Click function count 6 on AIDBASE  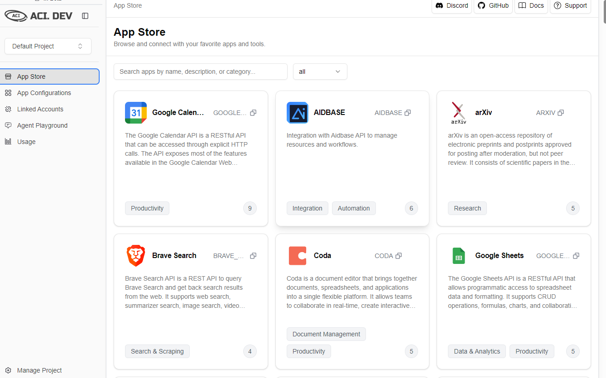[411, 208]
